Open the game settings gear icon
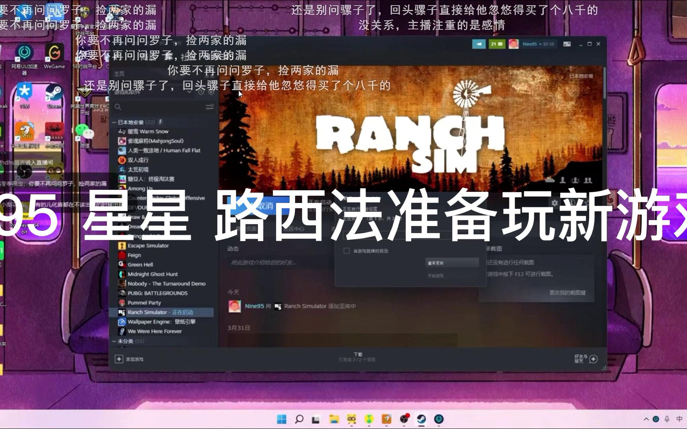 tap(554, 203)
